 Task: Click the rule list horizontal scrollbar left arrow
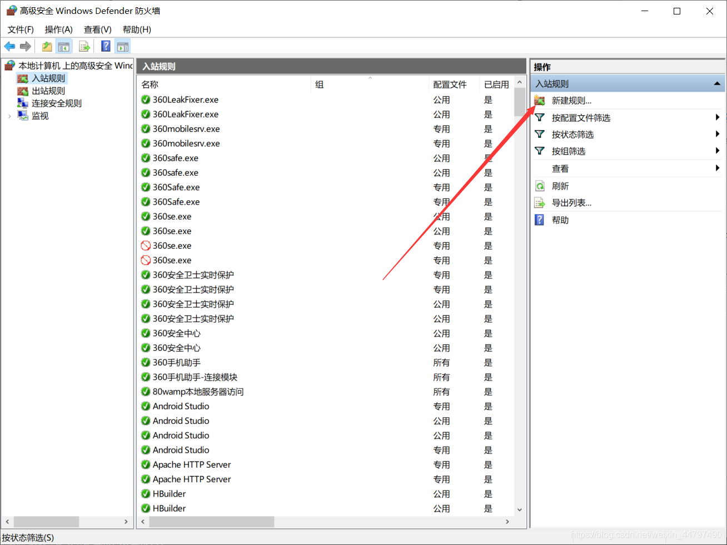pyautogui.click(x=143, y=522)
